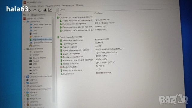Select the Overclock tree item
This screenshot has height=108, width=192.
pos(36,37)
